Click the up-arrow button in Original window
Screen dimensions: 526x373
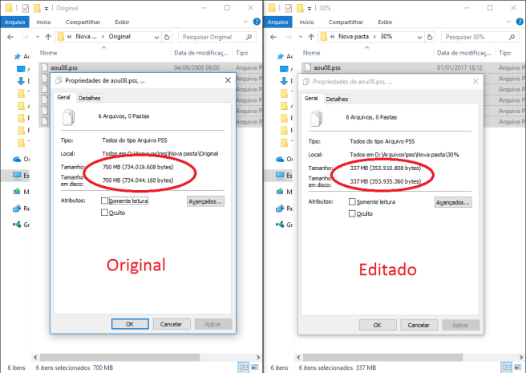point(49,37)
